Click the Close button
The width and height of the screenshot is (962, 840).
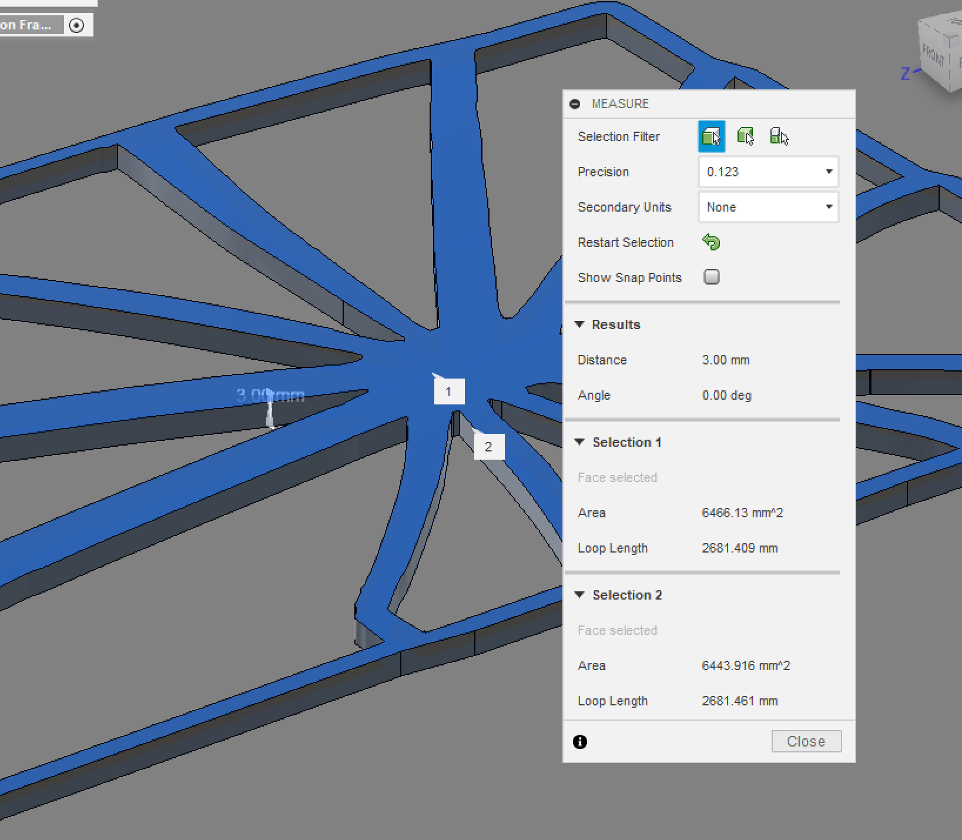point(806,741)
